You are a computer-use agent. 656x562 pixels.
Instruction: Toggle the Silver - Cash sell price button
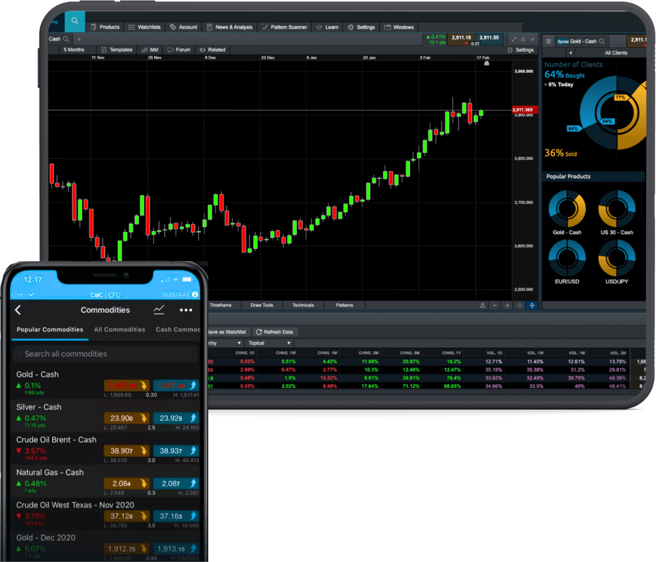coord(127,418)
